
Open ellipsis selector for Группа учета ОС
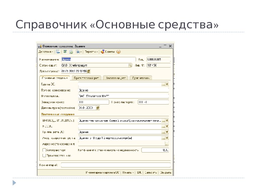(x=163, y=132)
